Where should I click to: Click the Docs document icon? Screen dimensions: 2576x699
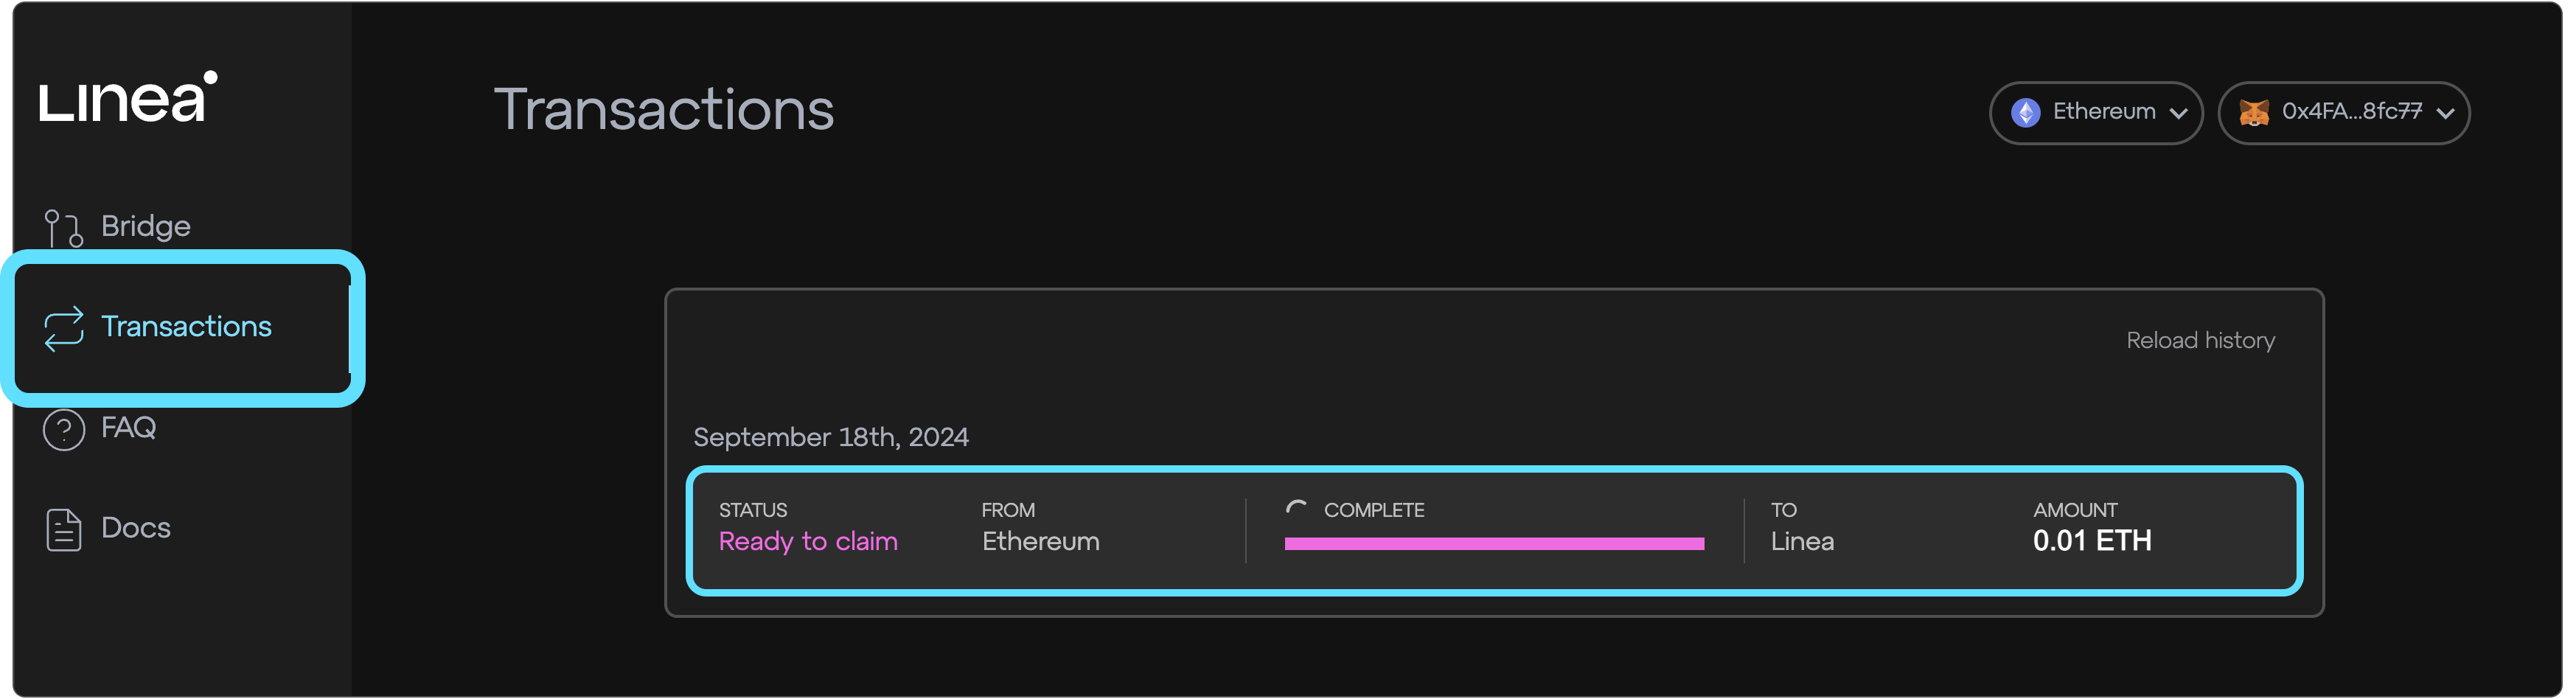tap(63, 530)
